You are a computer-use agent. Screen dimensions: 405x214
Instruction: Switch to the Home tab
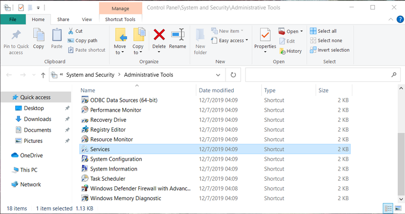tap(38, 19)
